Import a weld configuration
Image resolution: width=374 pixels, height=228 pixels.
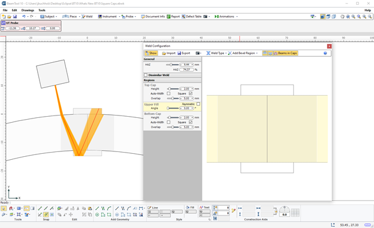pos(168,53)
